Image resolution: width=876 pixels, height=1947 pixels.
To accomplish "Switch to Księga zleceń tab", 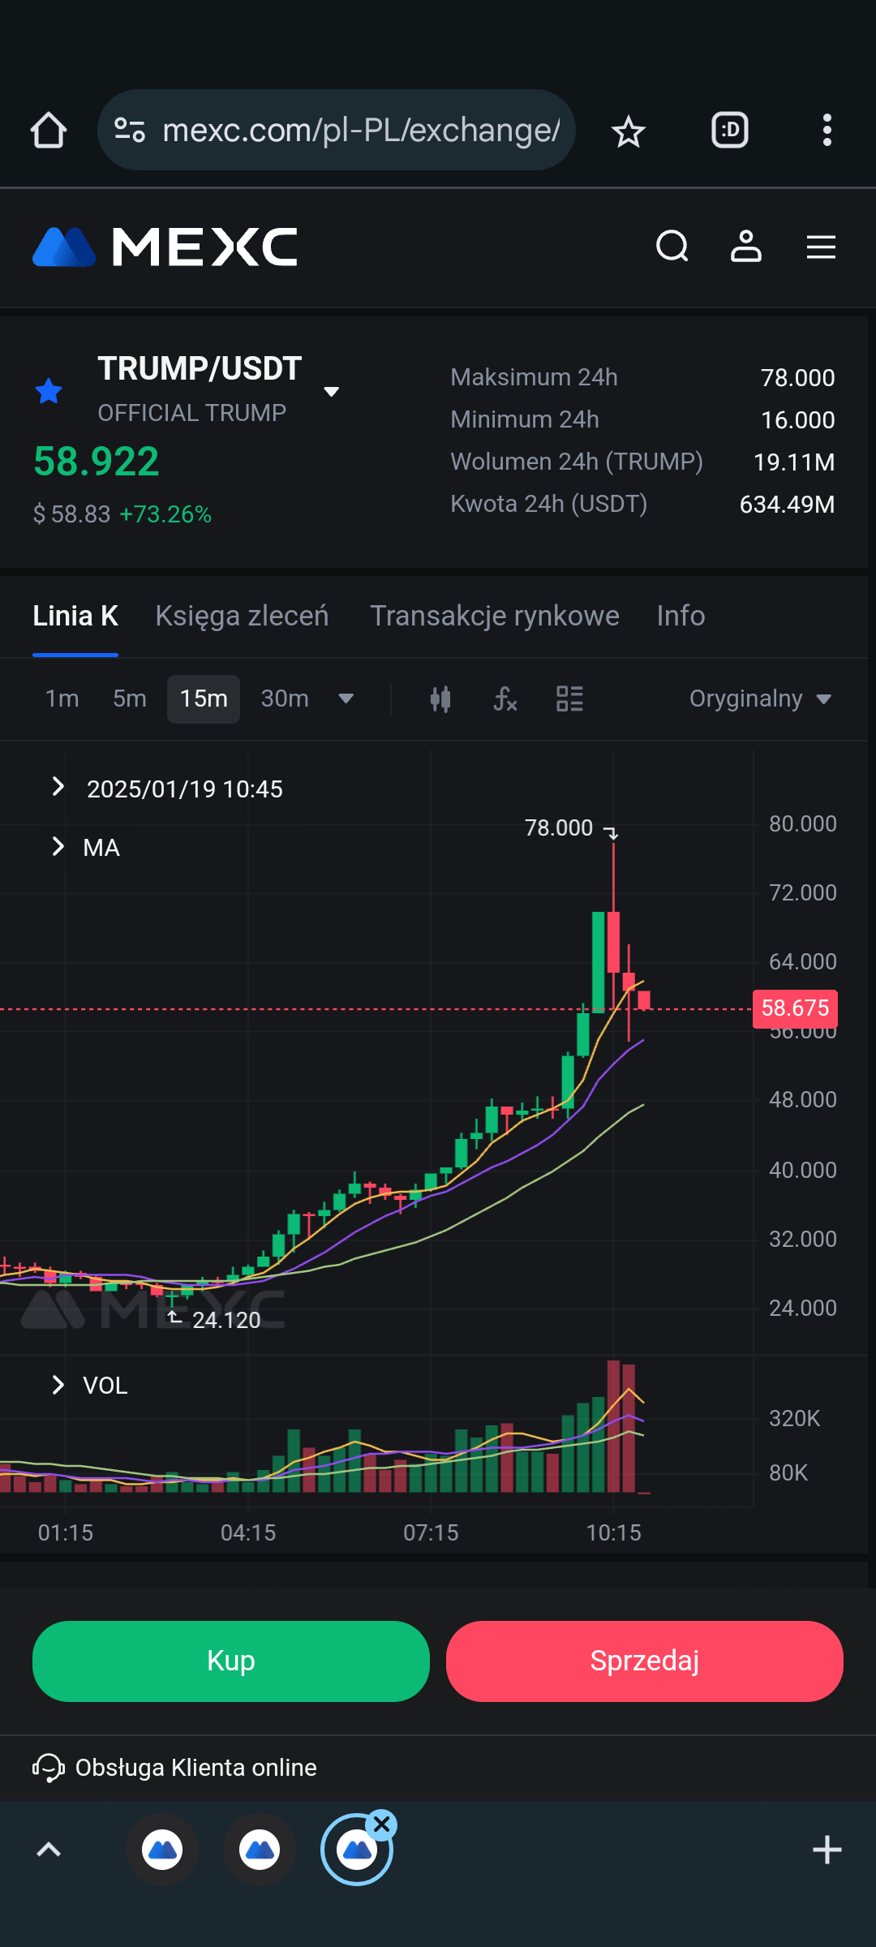I will click(x=242, y=617).
